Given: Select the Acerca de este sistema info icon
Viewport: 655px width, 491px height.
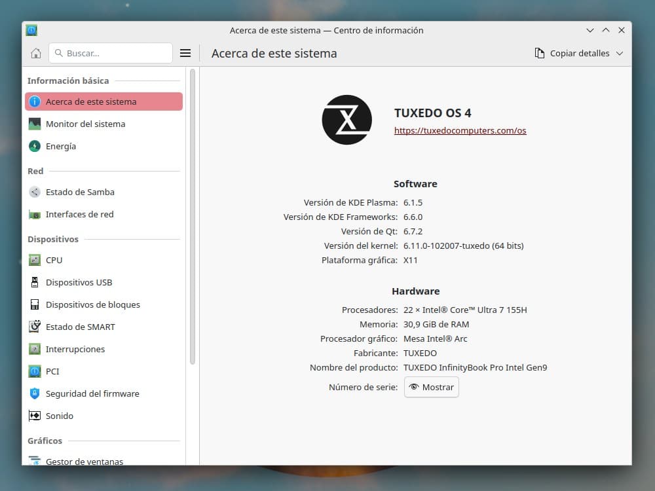Looking at the screenshot, I should 35,101.
